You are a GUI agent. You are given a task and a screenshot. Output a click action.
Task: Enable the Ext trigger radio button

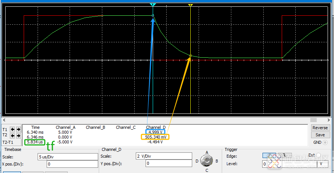[318, 155]
